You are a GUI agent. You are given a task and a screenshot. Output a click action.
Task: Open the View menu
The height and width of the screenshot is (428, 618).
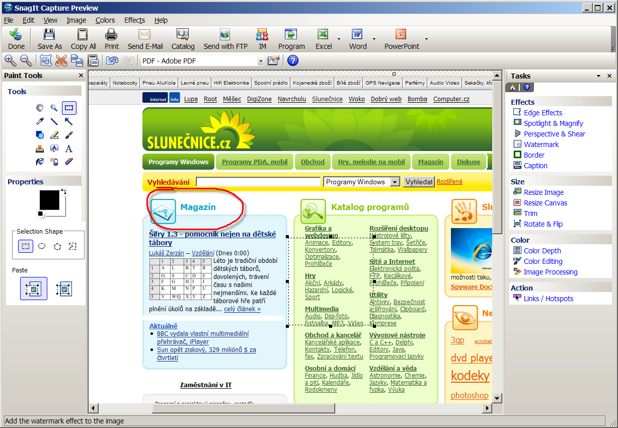tap(50, 20)
